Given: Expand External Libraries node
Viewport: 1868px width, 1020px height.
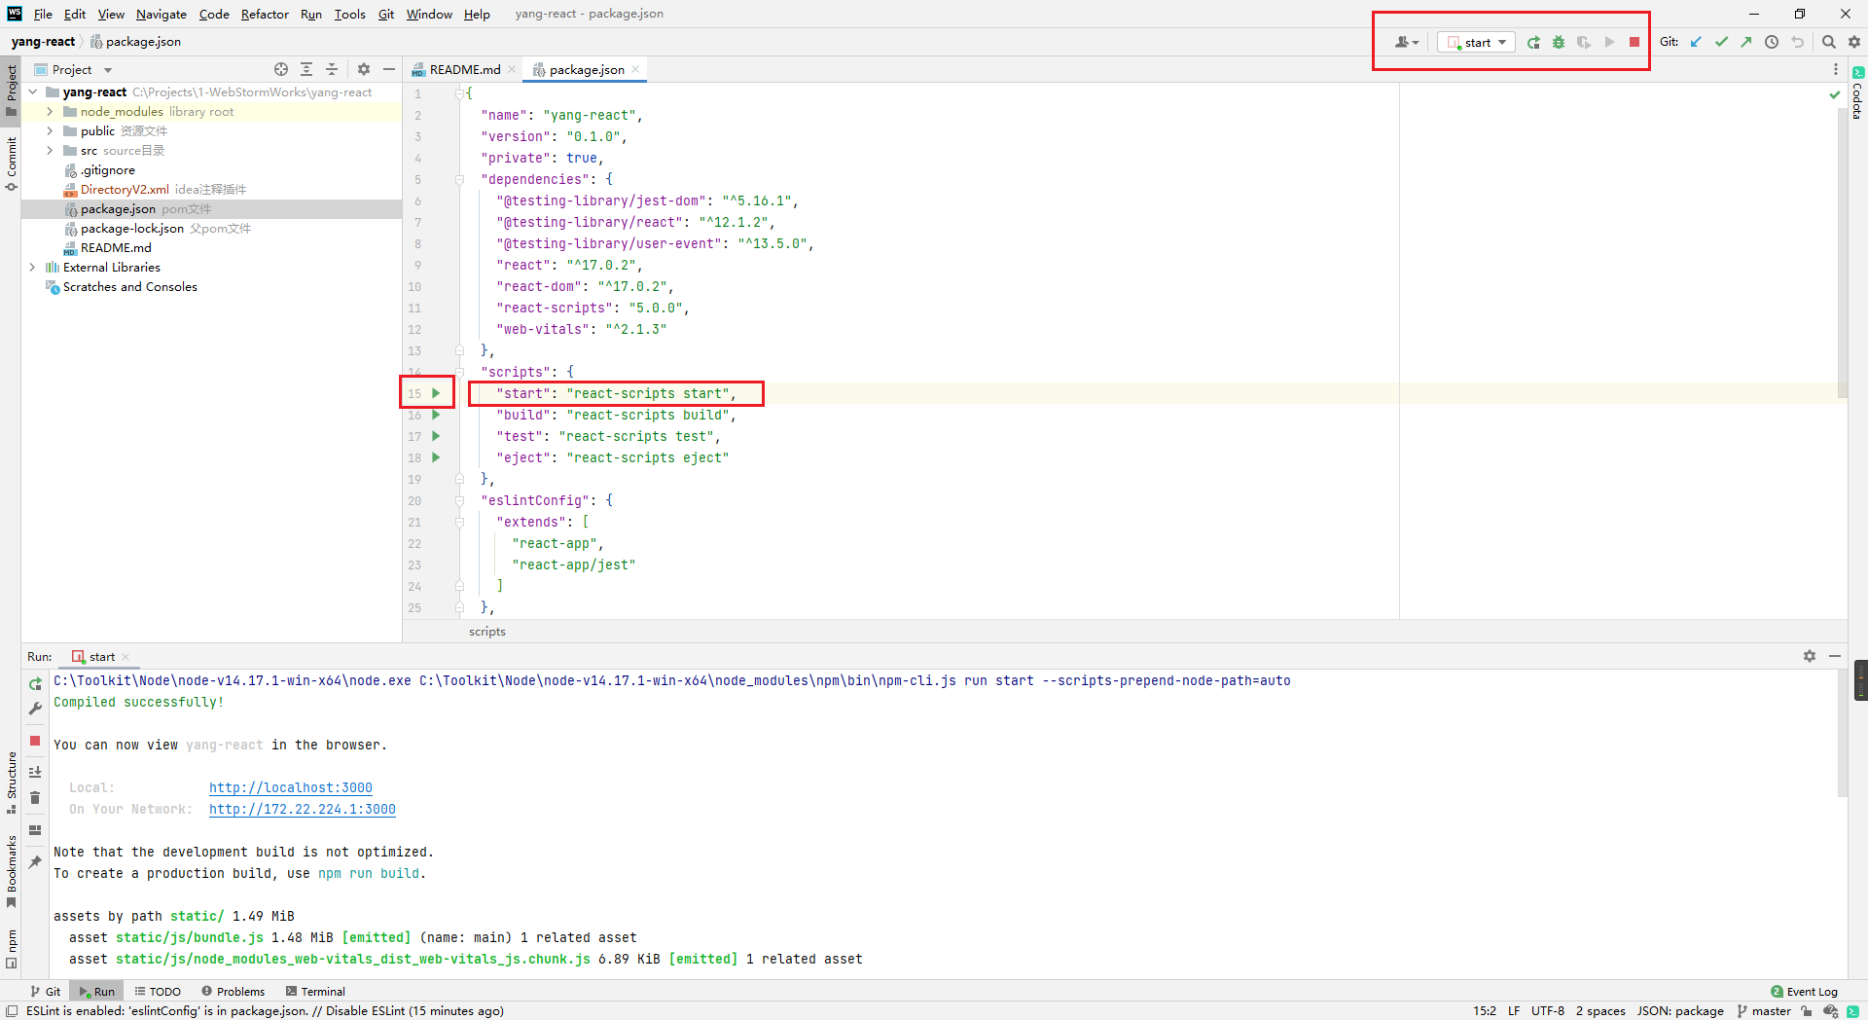Looking at the screenshot, I should point(33,267).
